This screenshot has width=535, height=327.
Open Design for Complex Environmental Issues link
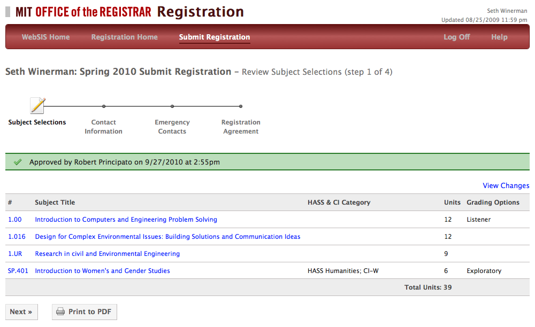pyautogui.click(x=167, y=237)
